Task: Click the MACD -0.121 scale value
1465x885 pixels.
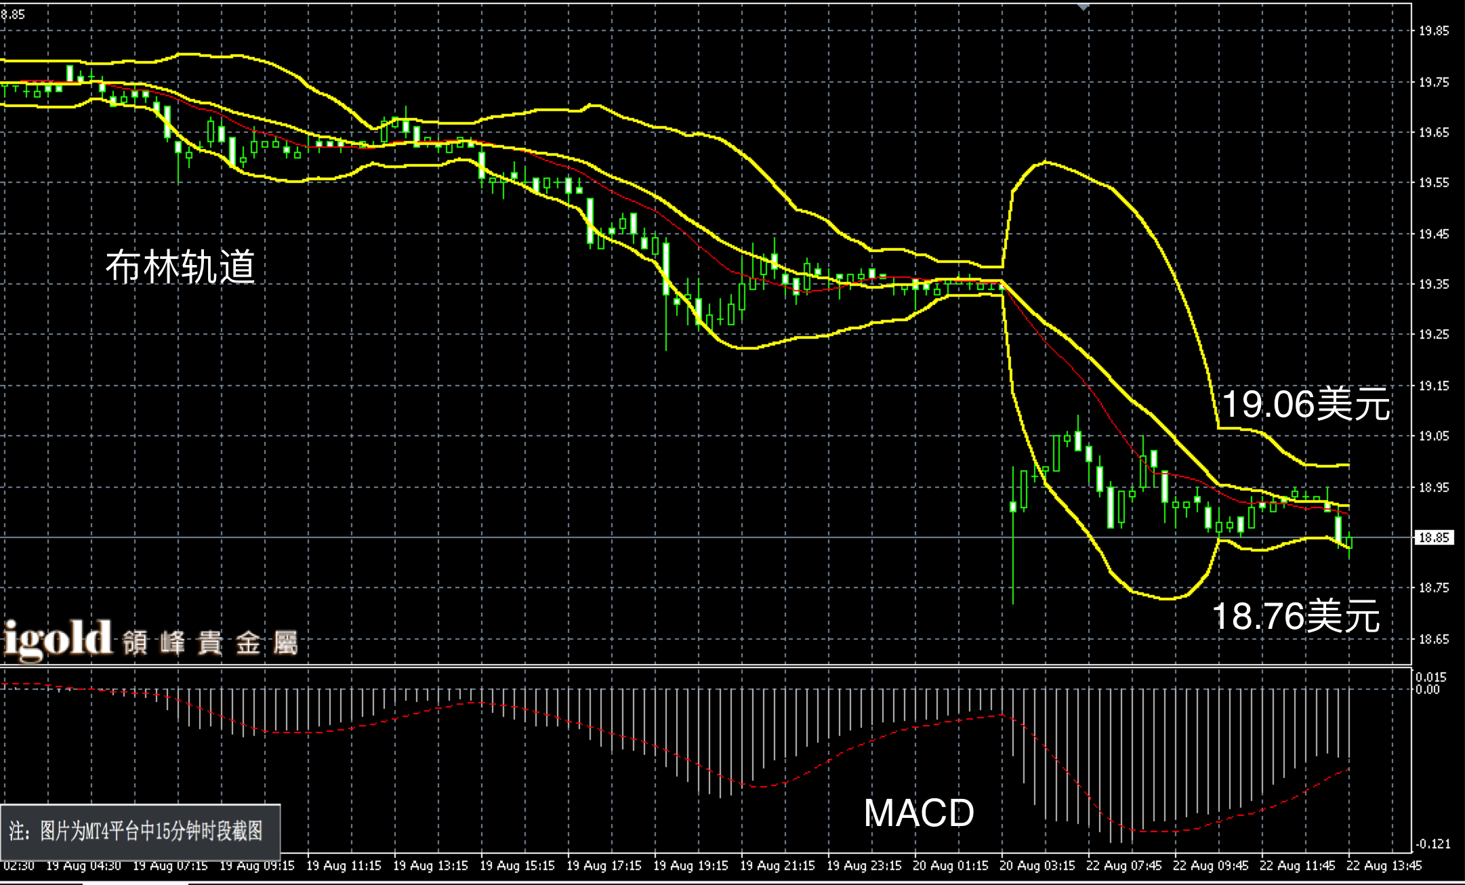Action: tap(1432, 844)
